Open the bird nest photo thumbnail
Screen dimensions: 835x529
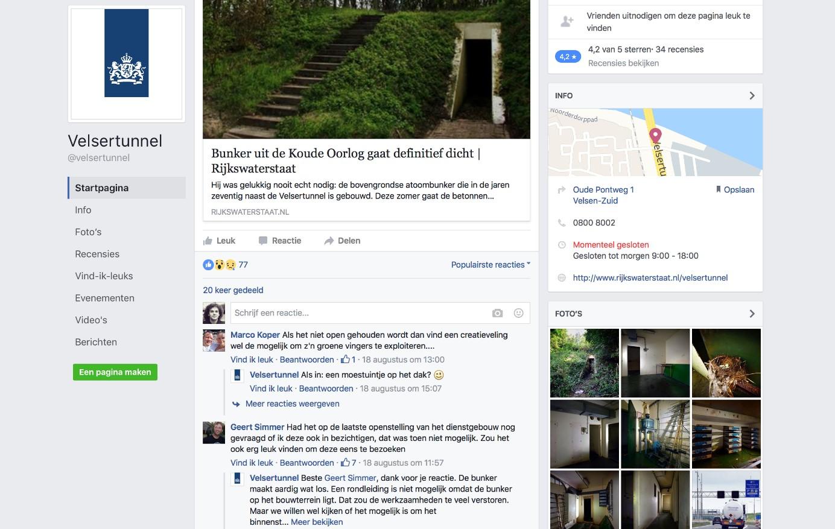[726, 363]
